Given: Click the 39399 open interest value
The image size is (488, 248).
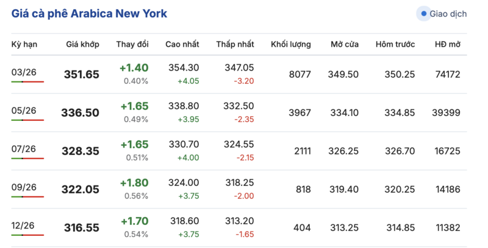Looking at the screenshot, I should coord(446,112).
